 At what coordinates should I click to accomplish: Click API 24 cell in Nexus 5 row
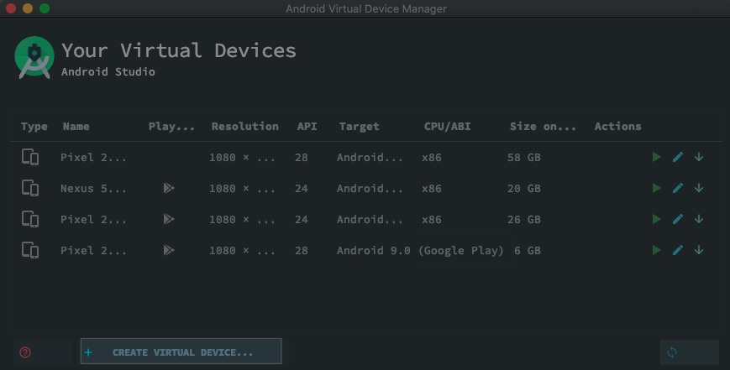click(x=302, y=188)
